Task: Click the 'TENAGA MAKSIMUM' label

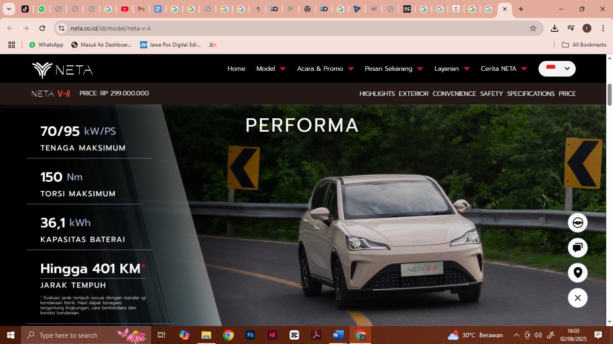Action: tap(83, 148)
